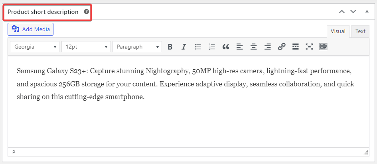This screenshot has width=377, height=164.
Task: Toggle the toolbar kitchen sink
Action: click(324, 47)
